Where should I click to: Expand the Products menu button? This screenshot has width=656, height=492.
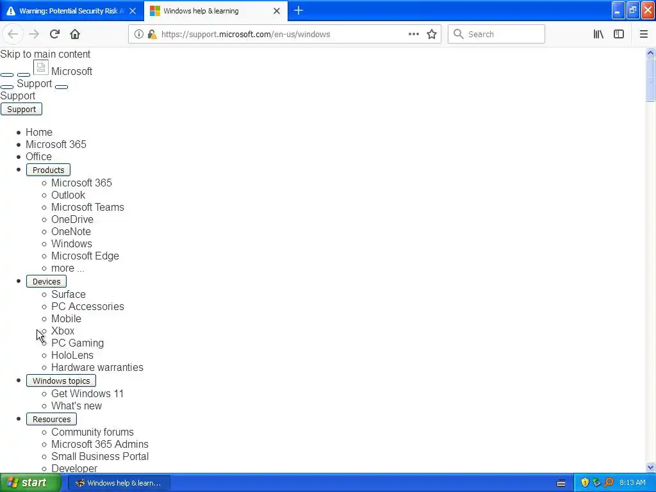(48, 170)
